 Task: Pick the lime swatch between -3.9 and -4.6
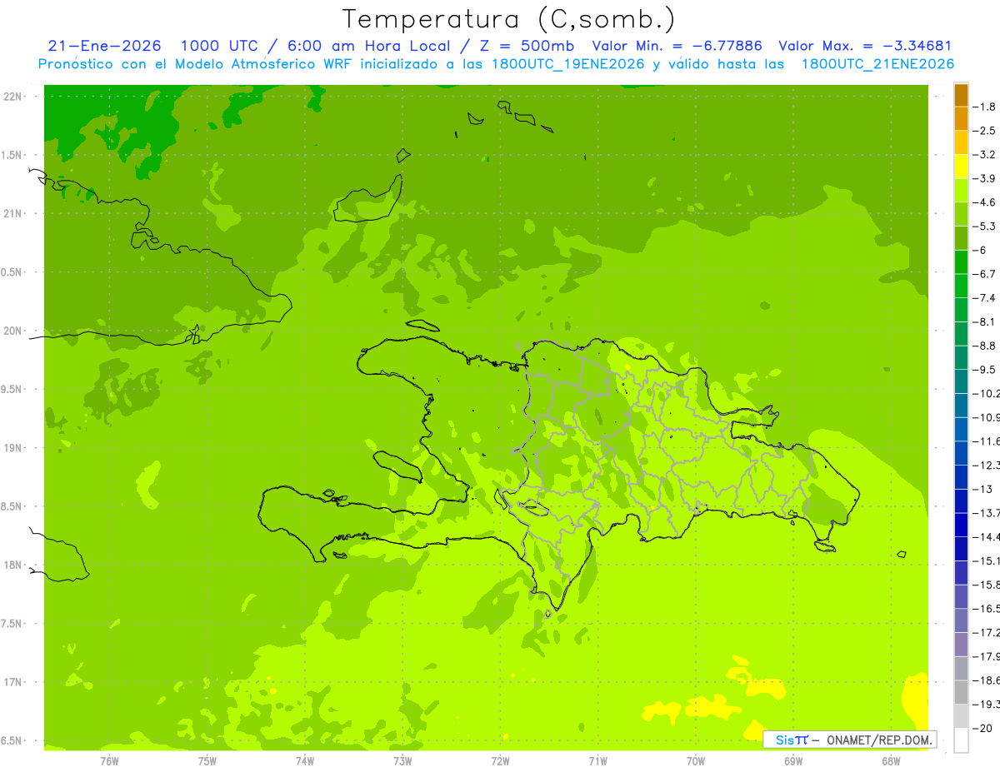[x=961, y=190]
